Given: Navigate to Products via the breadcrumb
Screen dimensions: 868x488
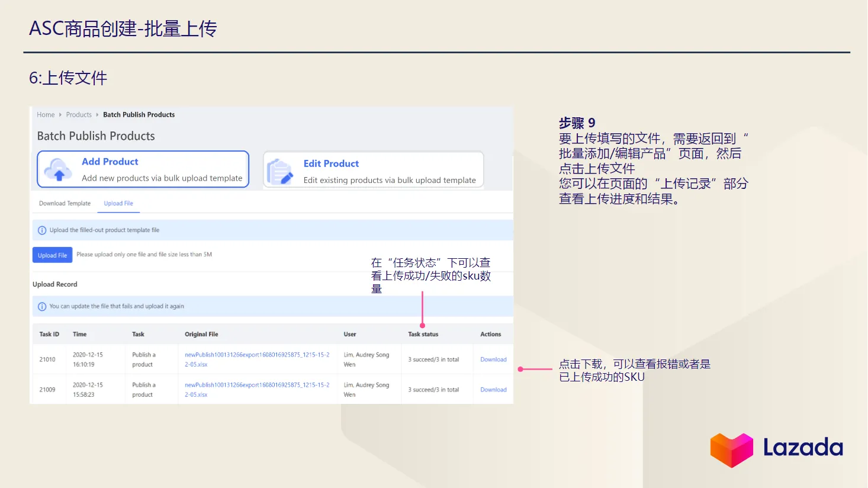Looking at the screenshot, I should [x=79, y=114].
